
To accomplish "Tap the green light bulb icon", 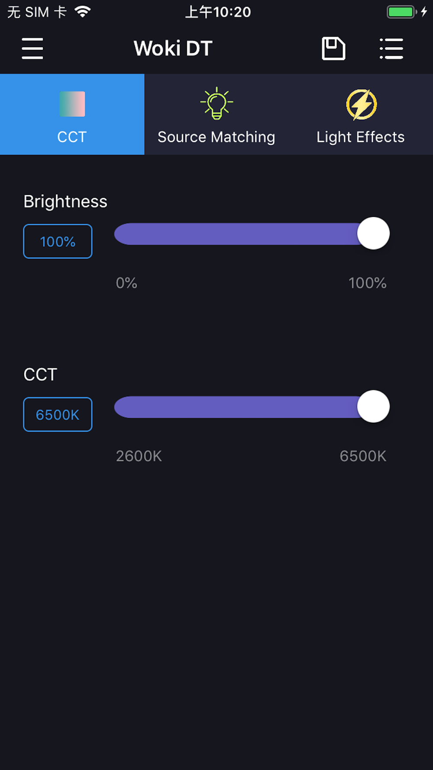I will pyautogui.click(x=216, y=103).
